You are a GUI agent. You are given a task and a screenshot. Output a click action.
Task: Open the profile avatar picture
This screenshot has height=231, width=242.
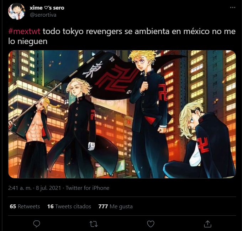tap(16, 11)
